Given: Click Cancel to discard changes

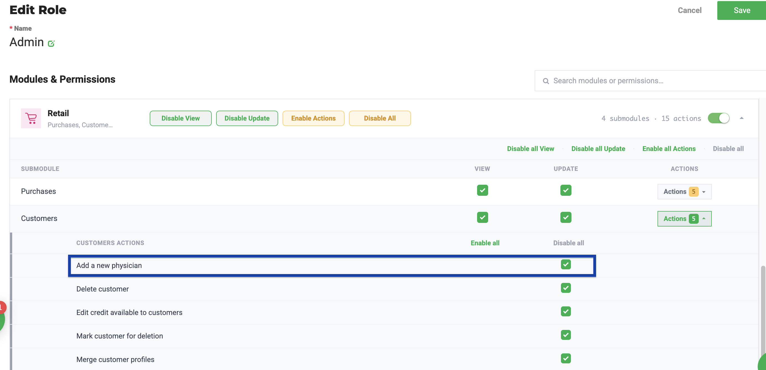Looking at the screenshot, I should pos(689,11).
